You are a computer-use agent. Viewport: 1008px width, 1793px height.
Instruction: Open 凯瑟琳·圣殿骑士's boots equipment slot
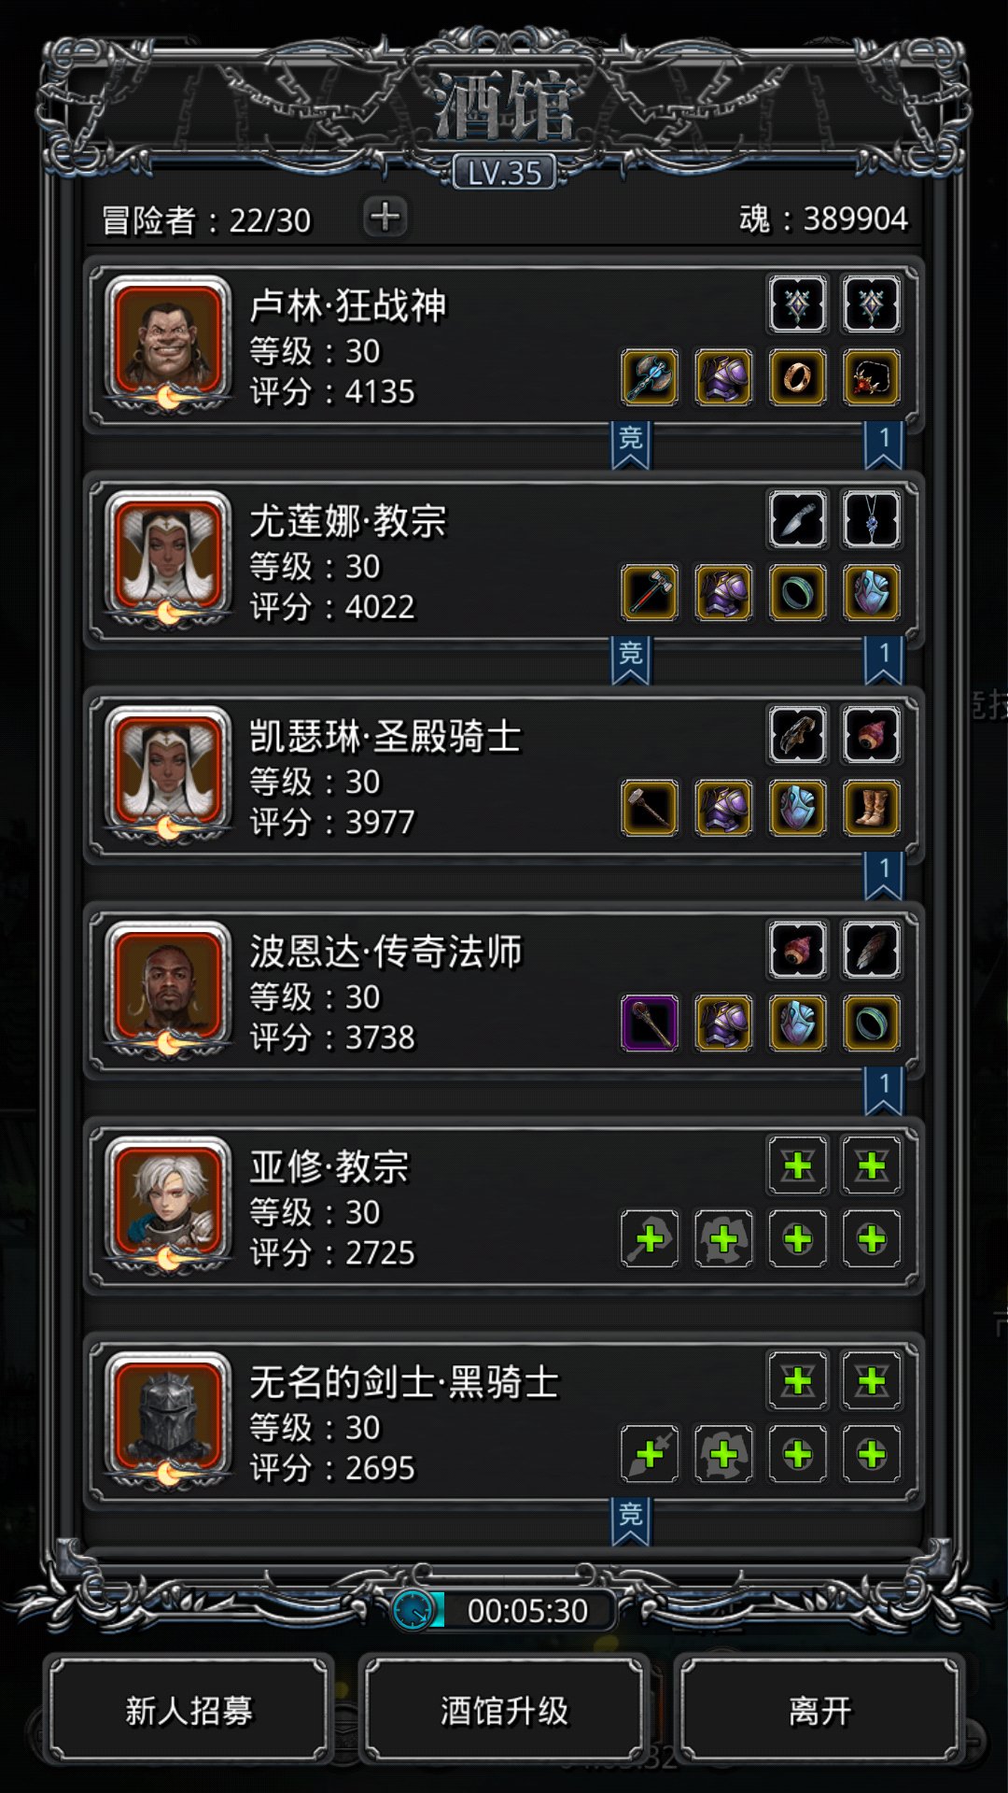[x=872, y=808]
